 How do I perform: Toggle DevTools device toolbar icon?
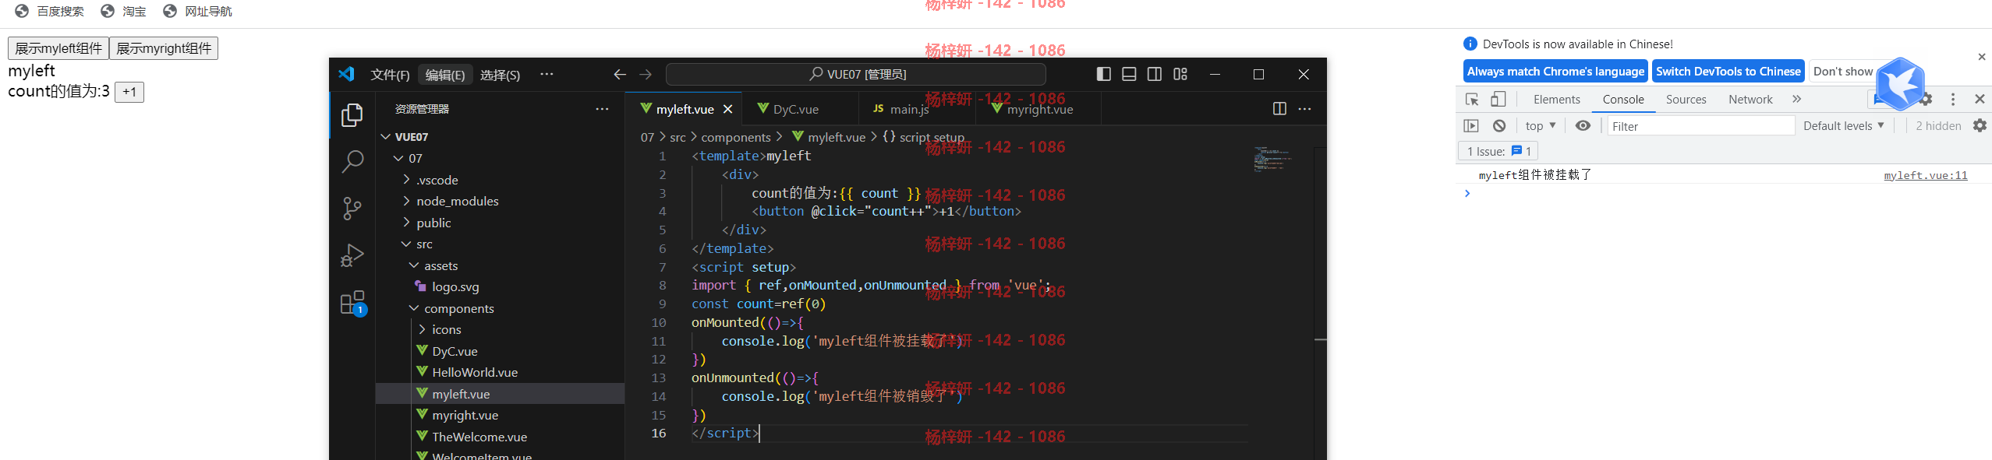tap(1498, 99)
